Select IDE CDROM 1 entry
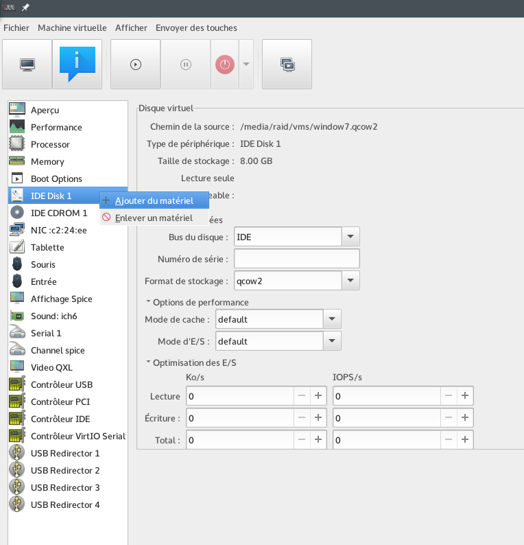The height and width of the screenshot is (545, 524). pyautogui.click(x=68, y=213)
